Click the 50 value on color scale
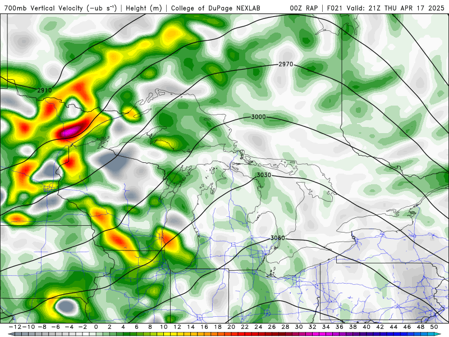Viewport: 449px width, 337px height. click(434, 327)
